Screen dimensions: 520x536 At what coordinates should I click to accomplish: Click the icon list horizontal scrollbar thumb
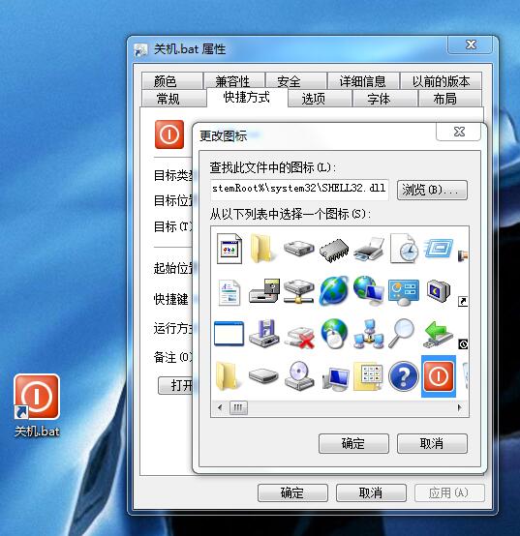238,407
